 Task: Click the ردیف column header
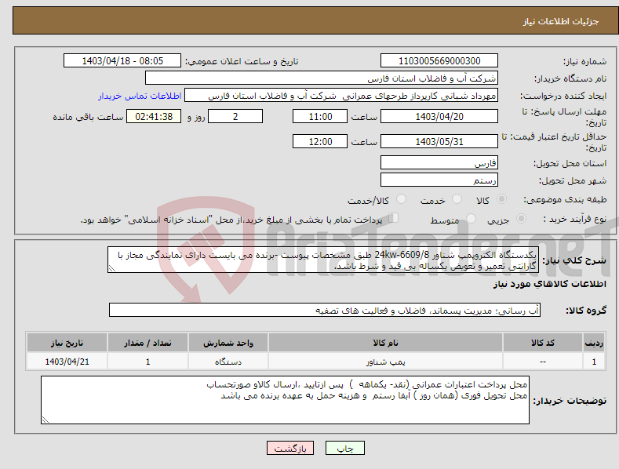pos(594,343)
